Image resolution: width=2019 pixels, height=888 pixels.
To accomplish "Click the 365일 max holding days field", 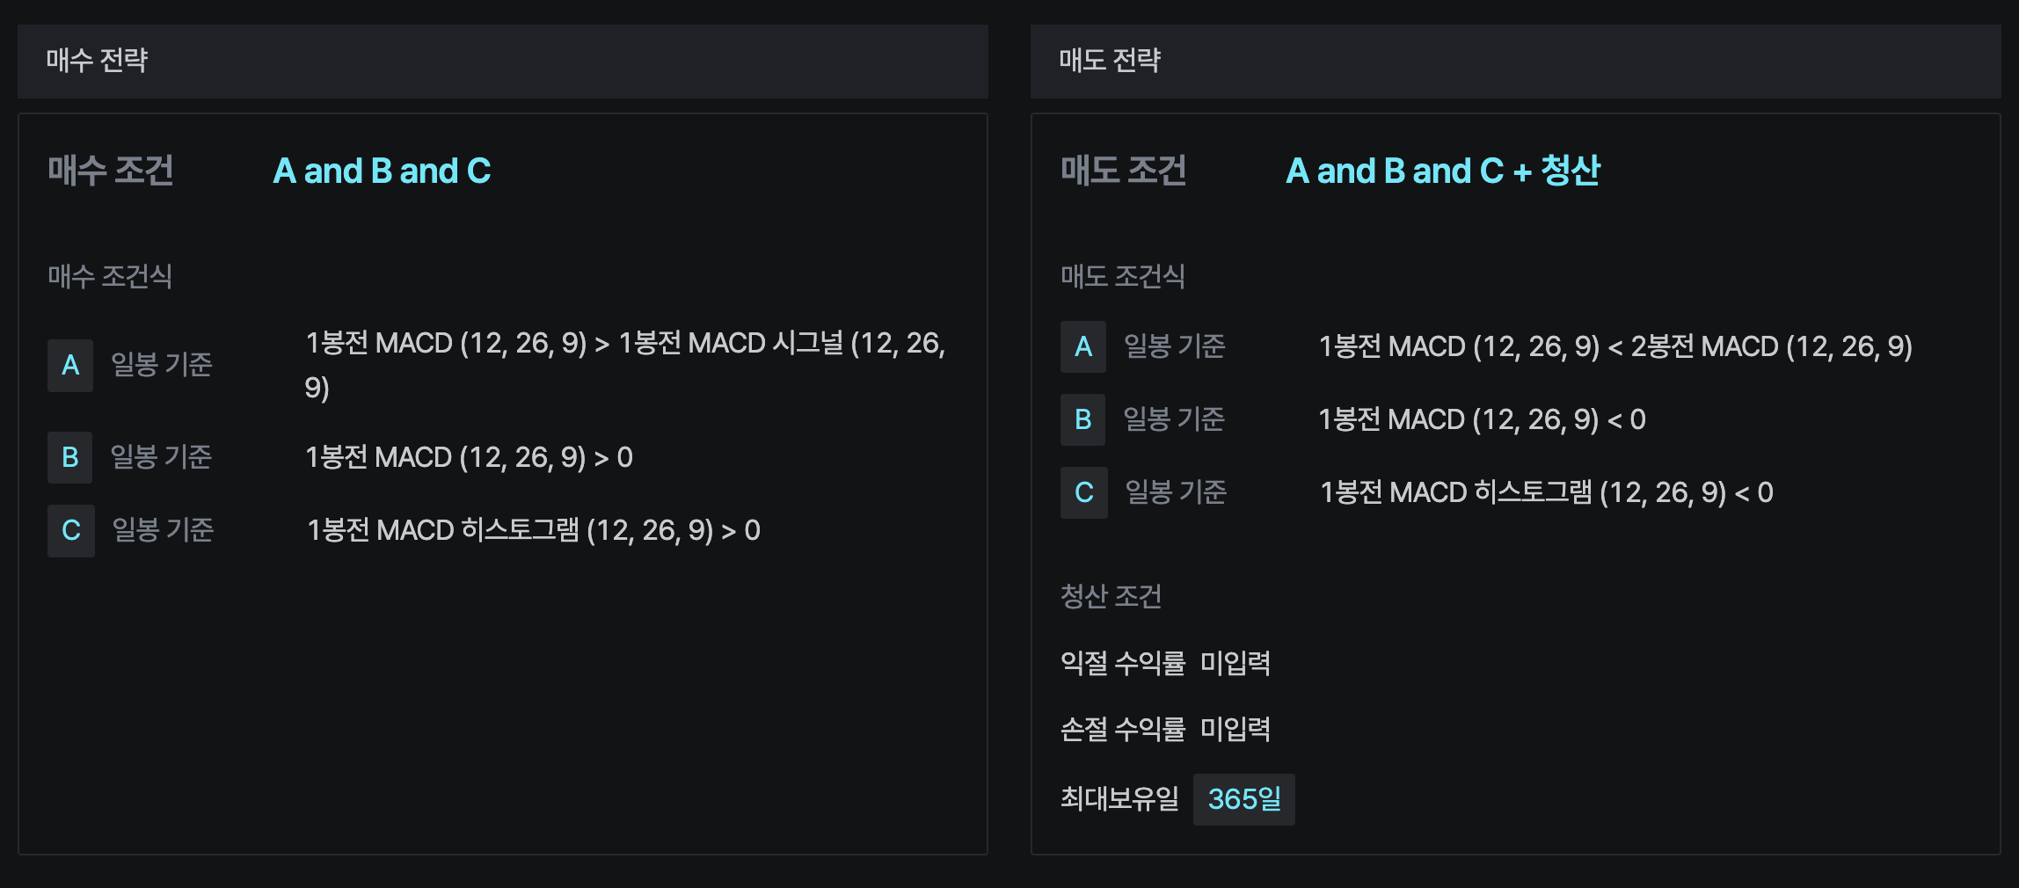I will click(x=1243, y=799).
